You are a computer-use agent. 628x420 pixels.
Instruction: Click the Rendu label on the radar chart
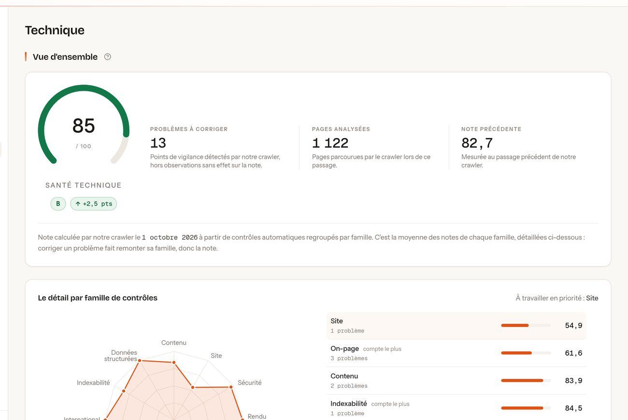tap(257, 416)
